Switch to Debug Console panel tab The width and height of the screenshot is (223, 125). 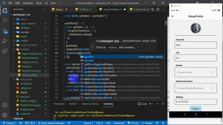point(90,104)
